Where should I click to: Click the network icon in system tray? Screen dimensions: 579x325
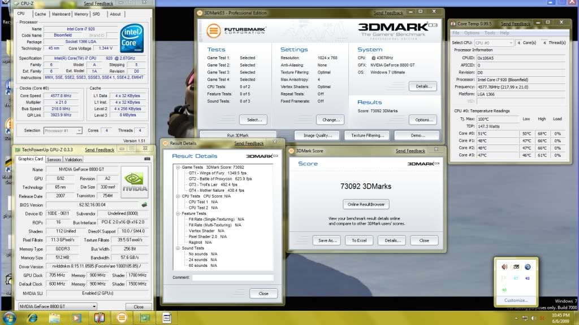(x=525, y=318)
